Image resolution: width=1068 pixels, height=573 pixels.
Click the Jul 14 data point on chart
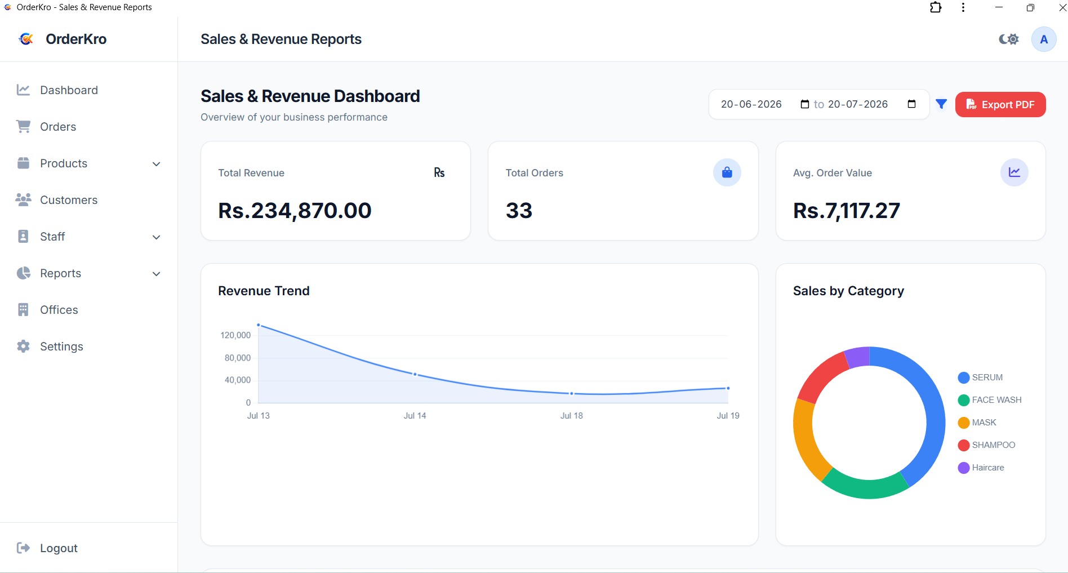(415, 374)
